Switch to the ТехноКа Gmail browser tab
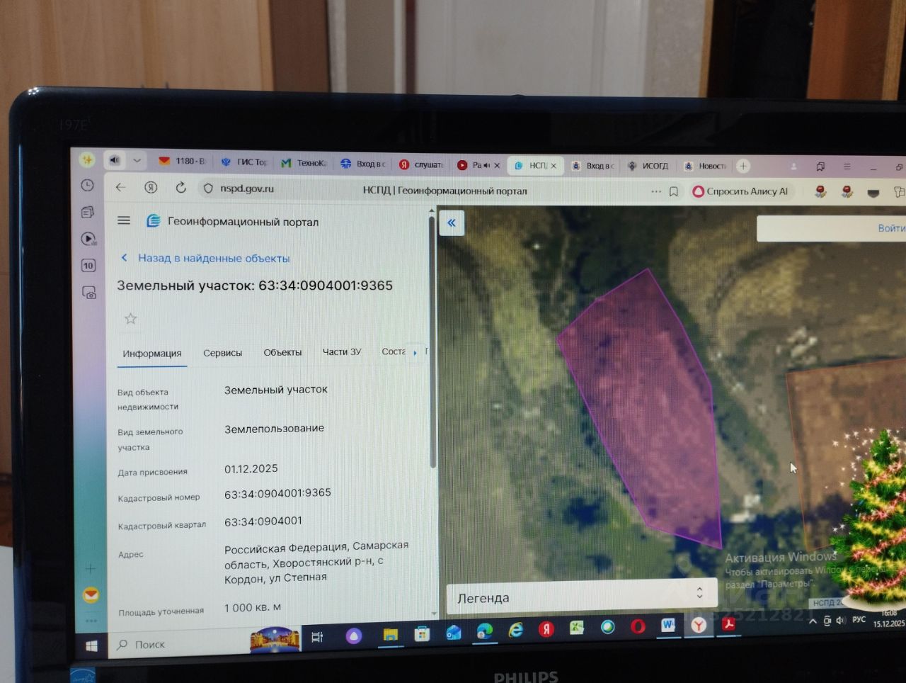This screenshot has height=683, width=906. pos(304,163)
